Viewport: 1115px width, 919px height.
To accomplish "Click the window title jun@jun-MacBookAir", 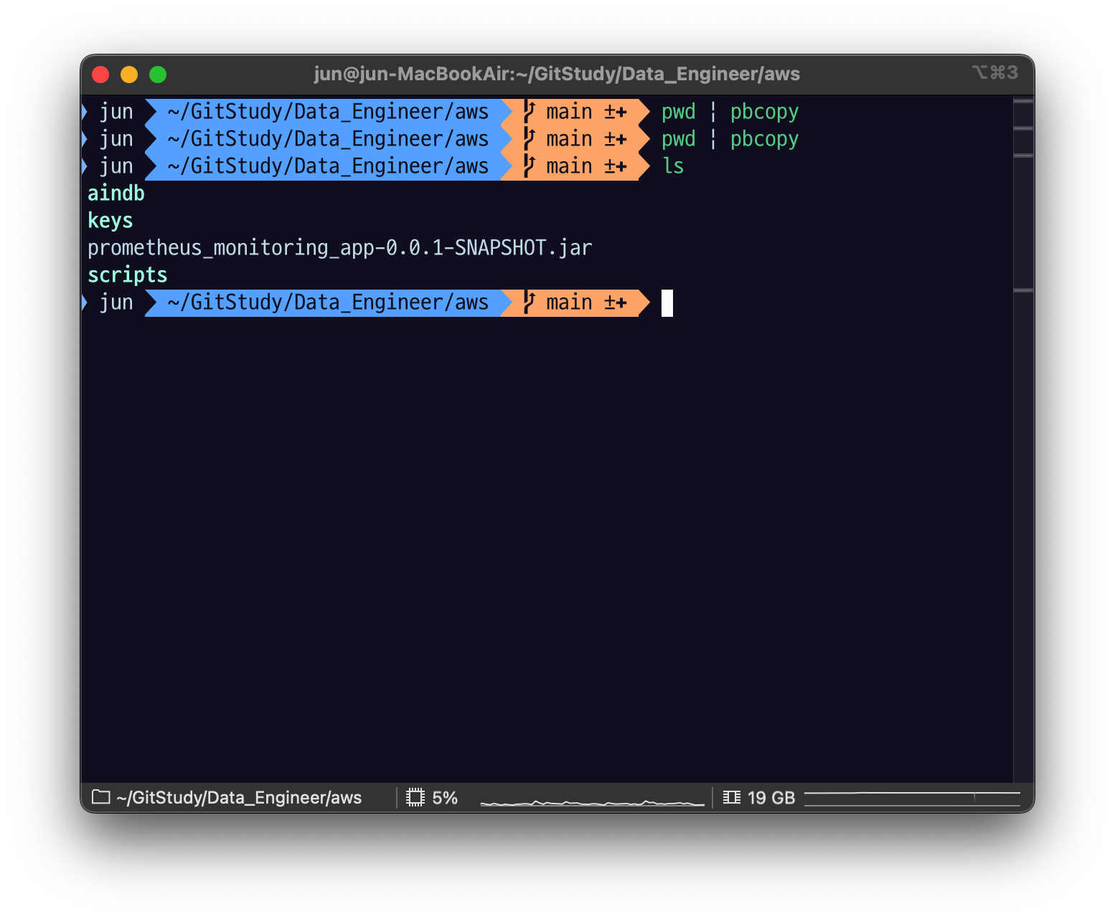I will [x=557, y=74].
